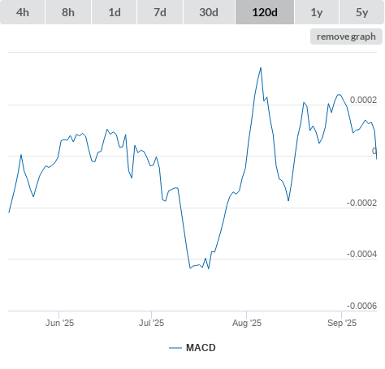Click the remove graph button

point(346,36)
